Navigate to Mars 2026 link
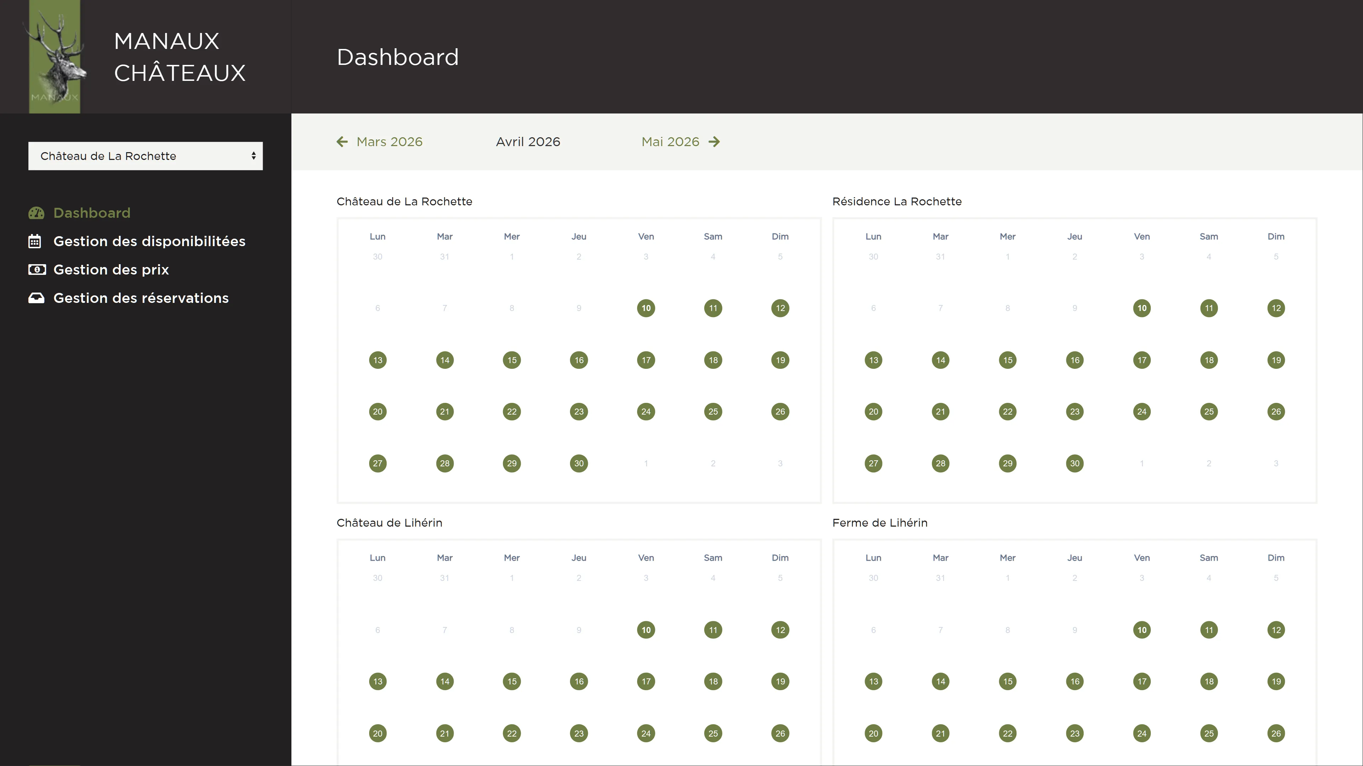 click(x=389, y=142)
